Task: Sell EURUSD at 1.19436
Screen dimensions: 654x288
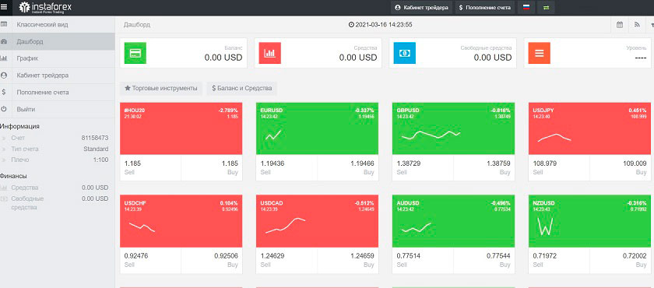Action: tap(287, 168)
